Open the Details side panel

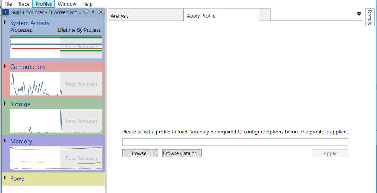point(370,17)
